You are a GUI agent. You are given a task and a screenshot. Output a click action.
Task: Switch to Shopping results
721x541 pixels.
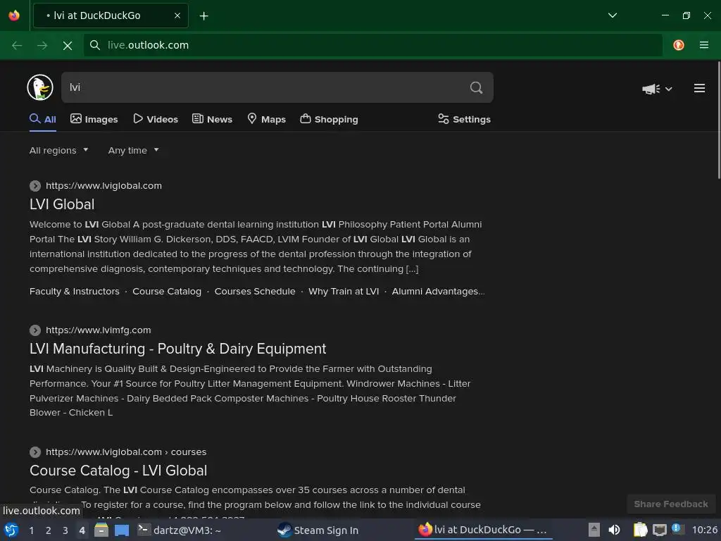329,119
